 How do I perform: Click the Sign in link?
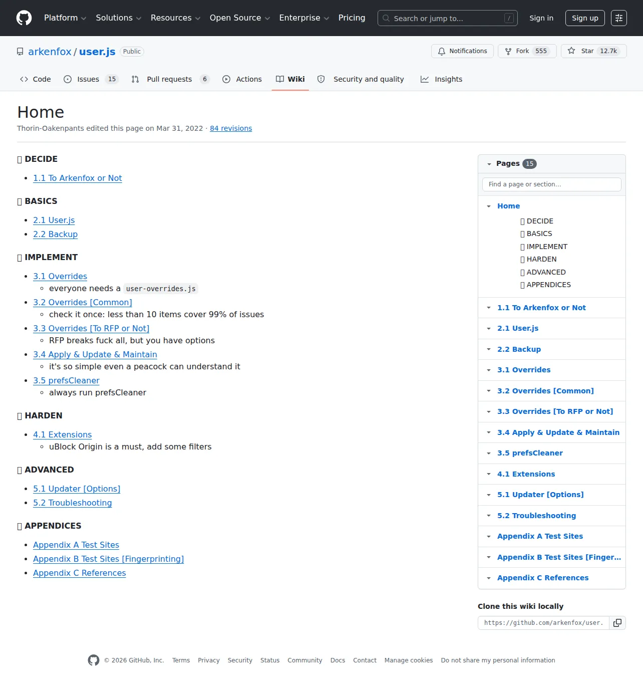[541, 18]
